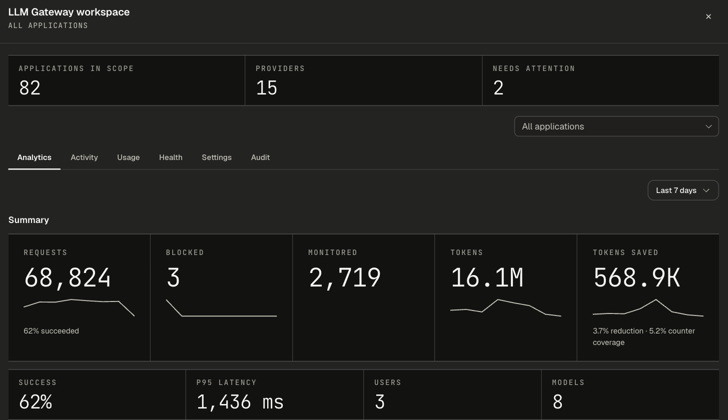Click the '62% succeeded' text

coord(51,331)
